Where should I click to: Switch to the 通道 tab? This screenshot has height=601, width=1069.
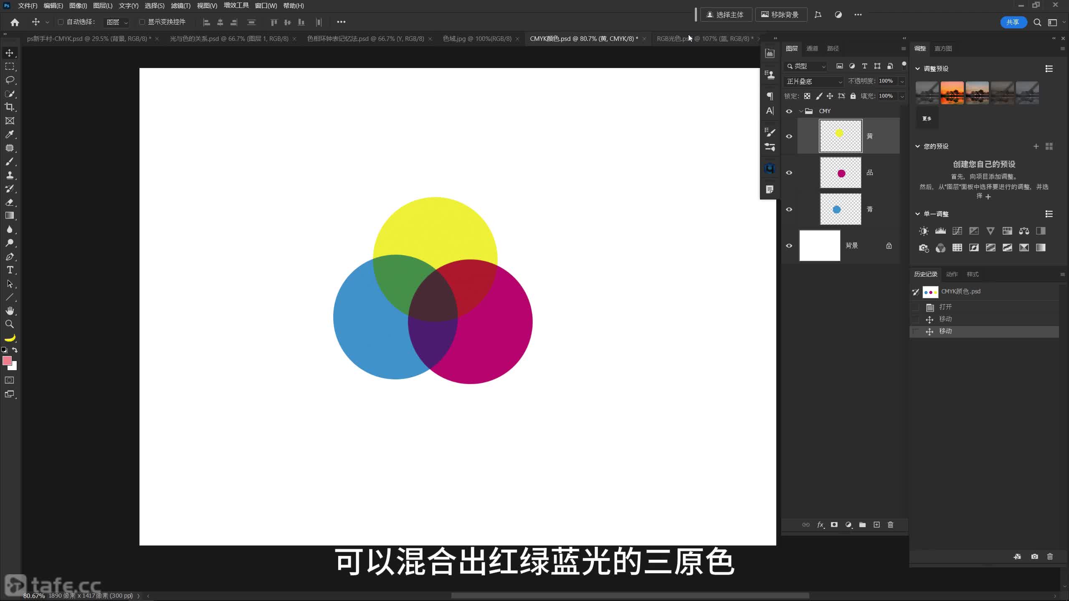[x=812, y=48]
